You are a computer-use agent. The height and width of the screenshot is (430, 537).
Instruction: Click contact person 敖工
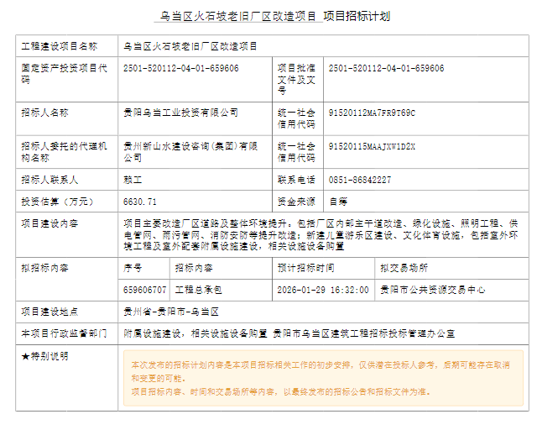point(133,180)
